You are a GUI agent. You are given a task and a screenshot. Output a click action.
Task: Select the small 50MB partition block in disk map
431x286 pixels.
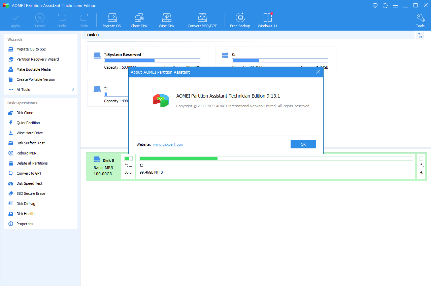coord(128,167)
